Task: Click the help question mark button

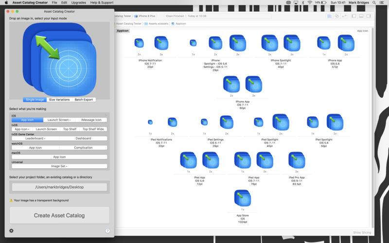Action: 107,231
